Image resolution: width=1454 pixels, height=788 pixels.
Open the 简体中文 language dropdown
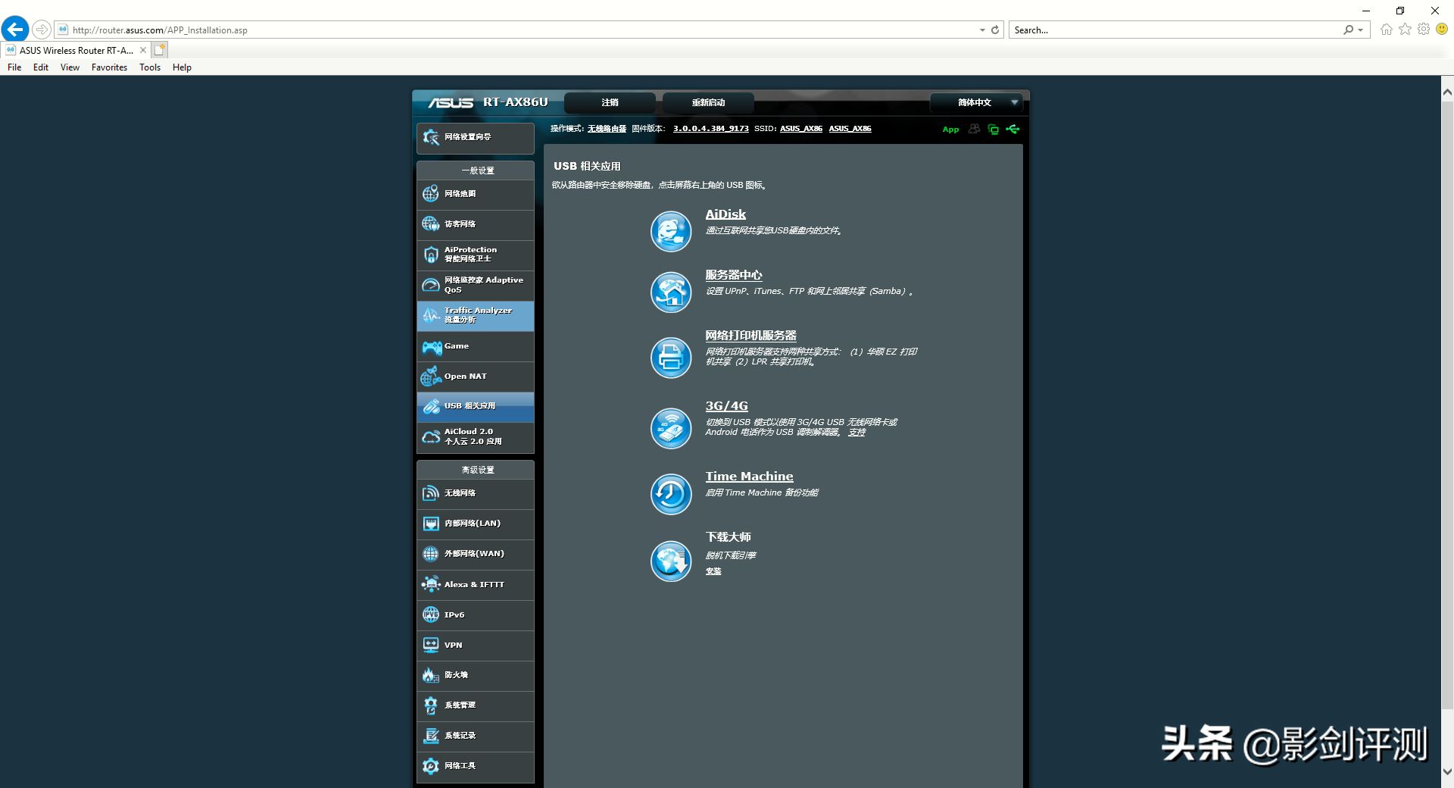click(976, 102)
